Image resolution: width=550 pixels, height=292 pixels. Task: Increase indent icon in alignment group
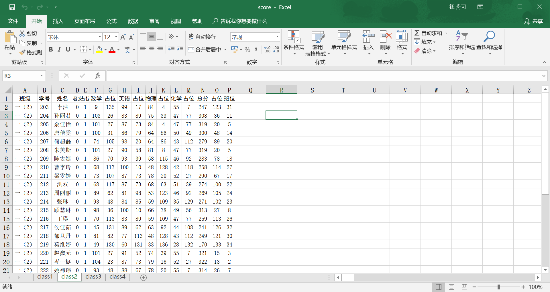coord(180,49)
